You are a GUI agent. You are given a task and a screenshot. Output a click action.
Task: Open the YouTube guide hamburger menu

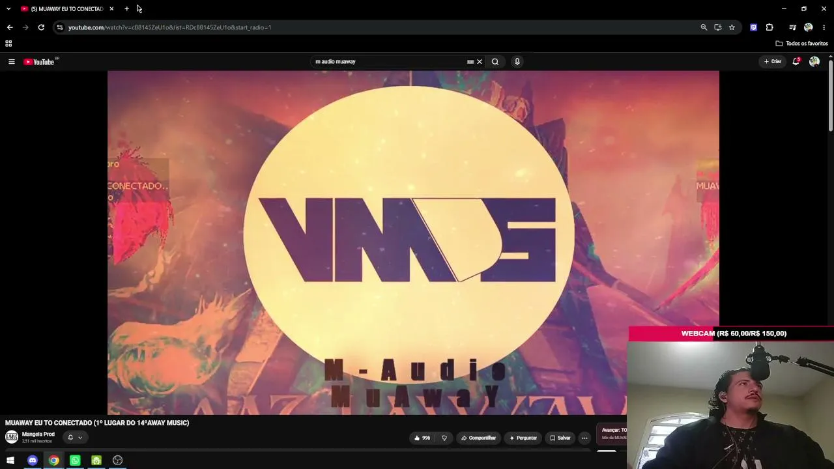(x=11, y=62)
